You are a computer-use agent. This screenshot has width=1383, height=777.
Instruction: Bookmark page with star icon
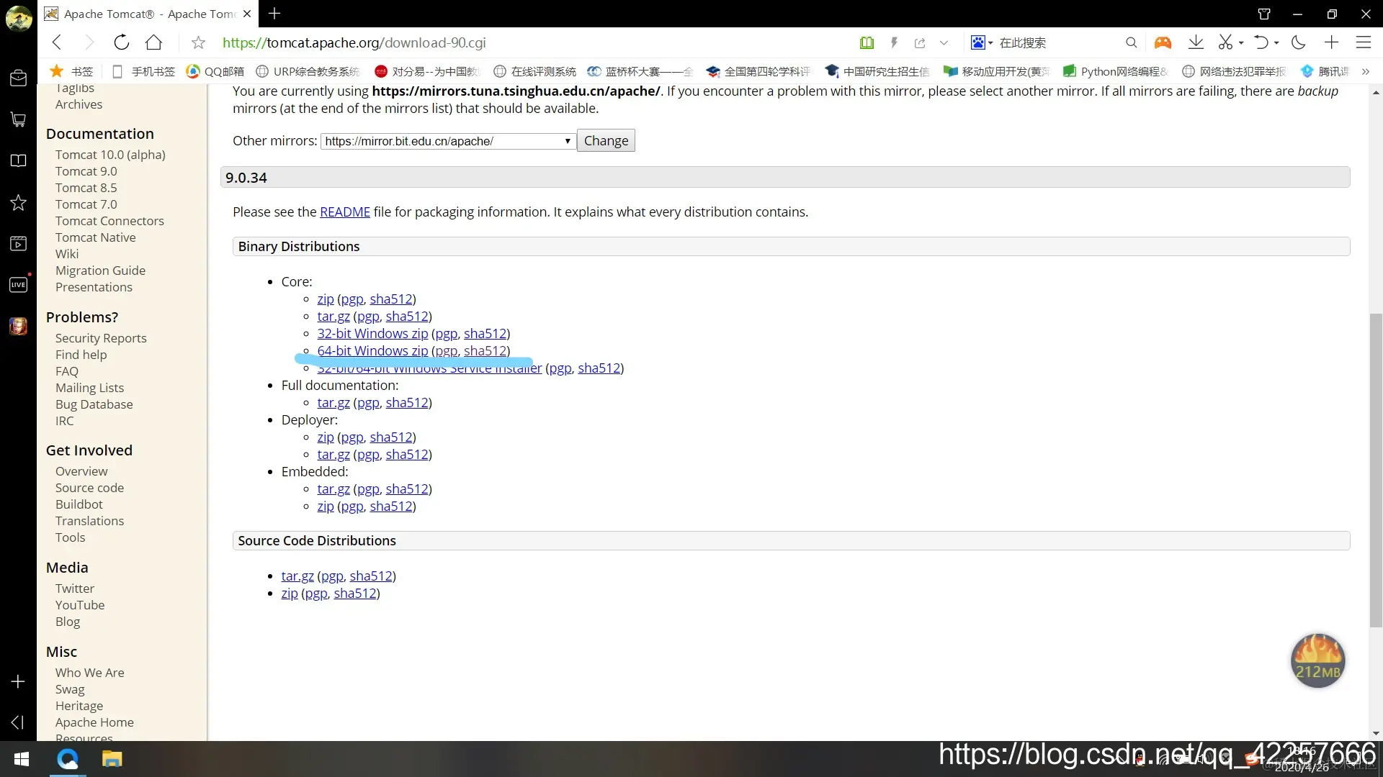click(199, 43)
